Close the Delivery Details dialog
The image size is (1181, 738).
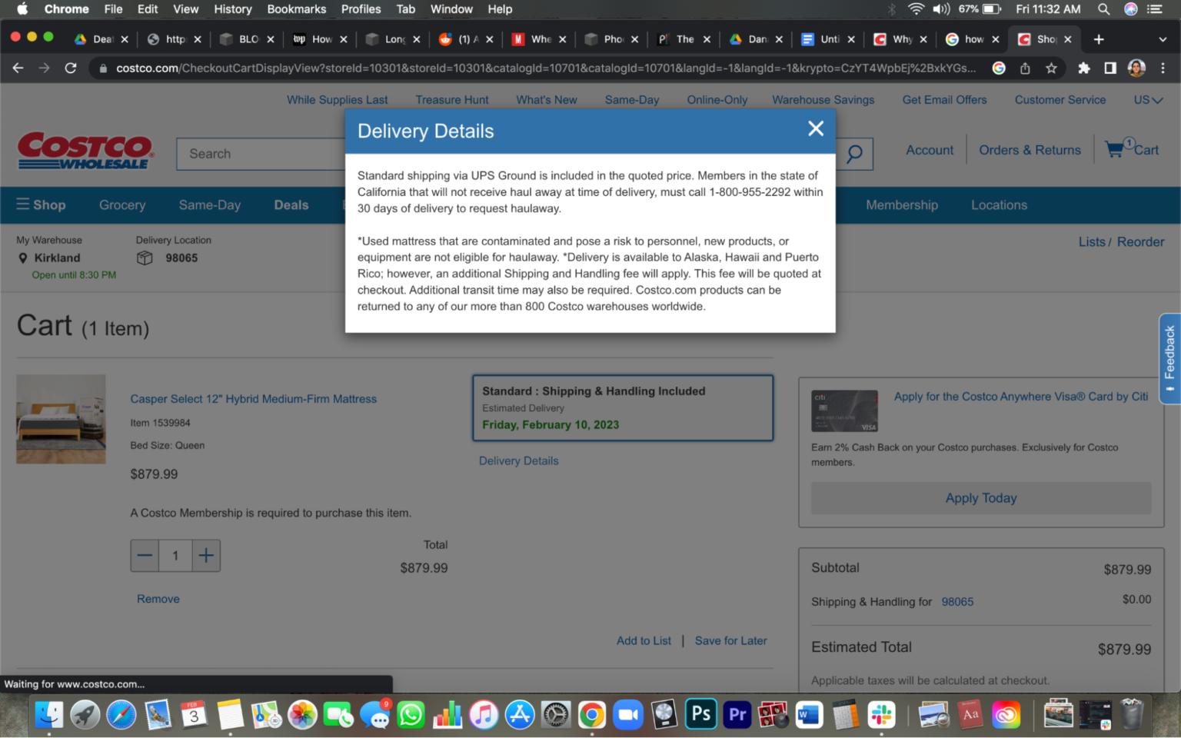tap(816, 129)
